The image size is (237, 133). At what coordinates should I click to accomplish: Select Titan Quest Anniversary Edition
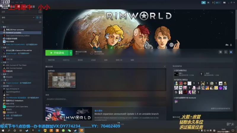click(x=18, y=36)
